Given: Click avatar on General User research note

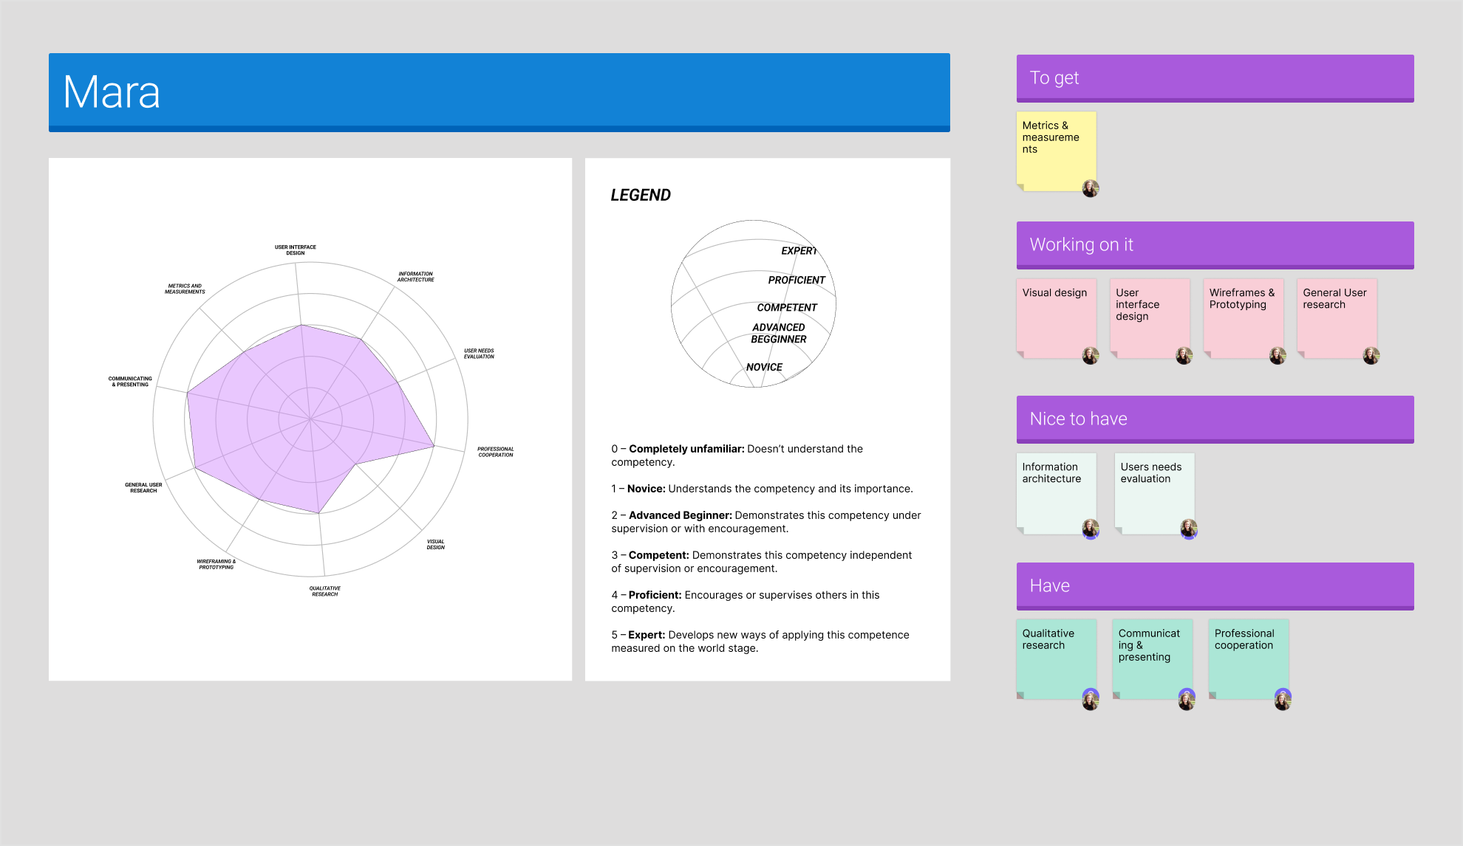Looking at the screenshot, I should point(1371,356).
